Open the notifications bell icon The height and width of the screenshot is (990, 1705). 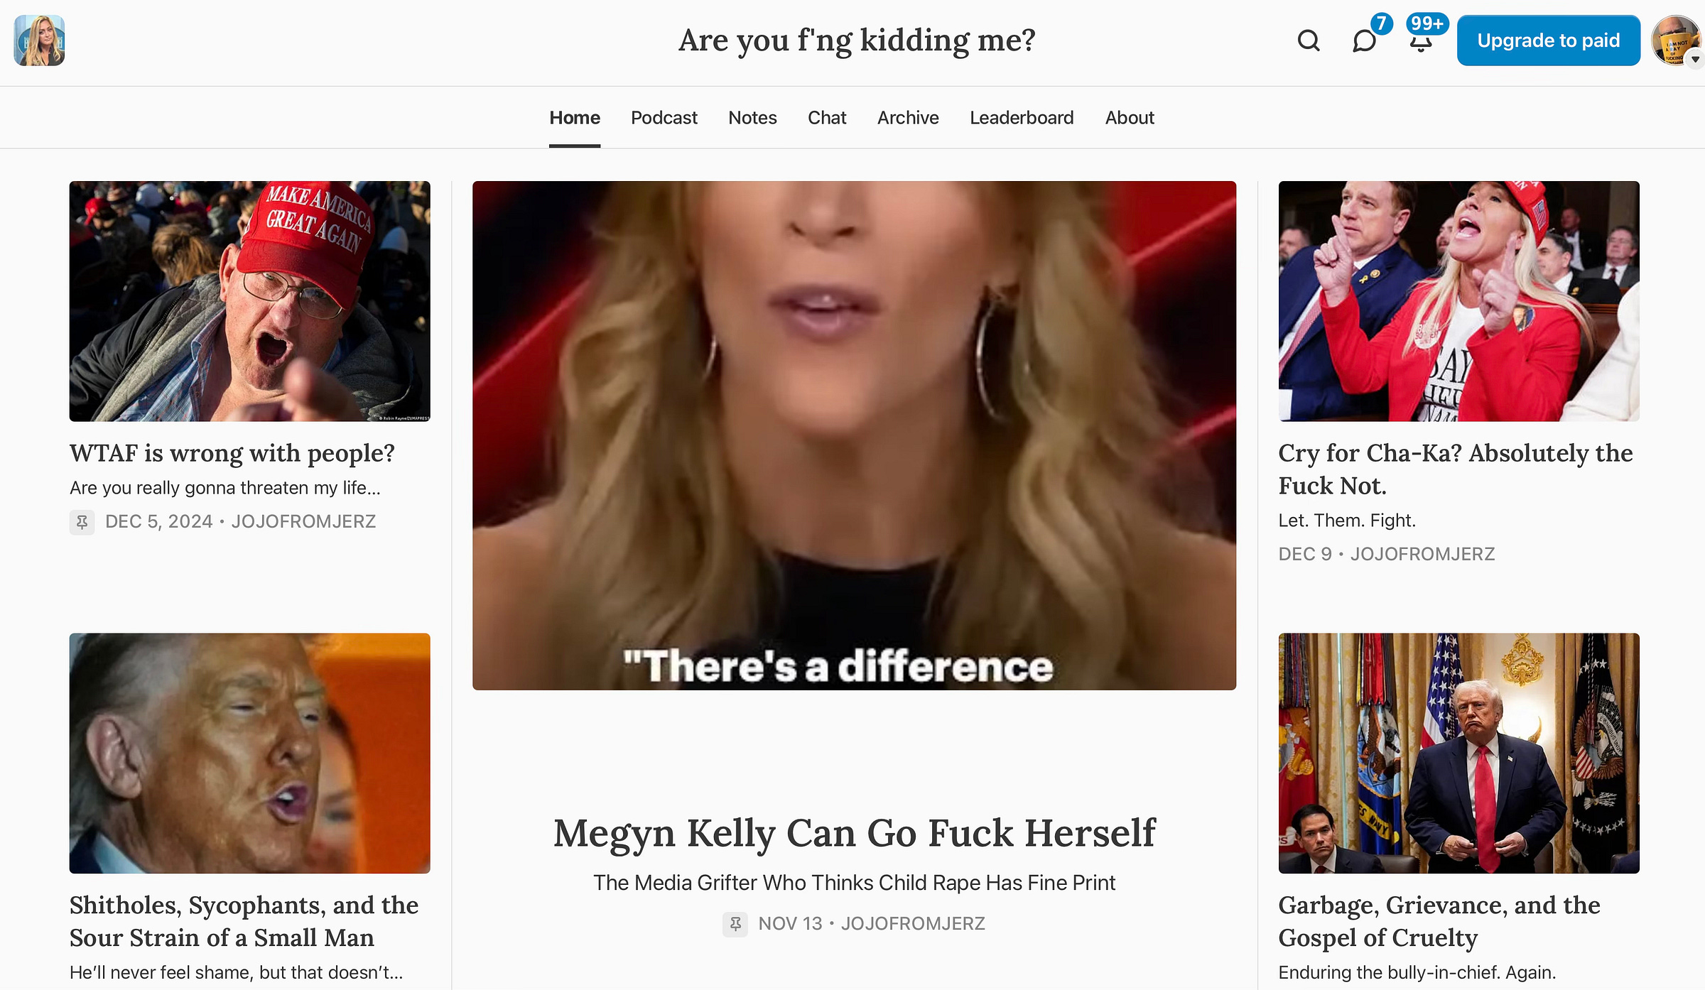point(1420,43)
